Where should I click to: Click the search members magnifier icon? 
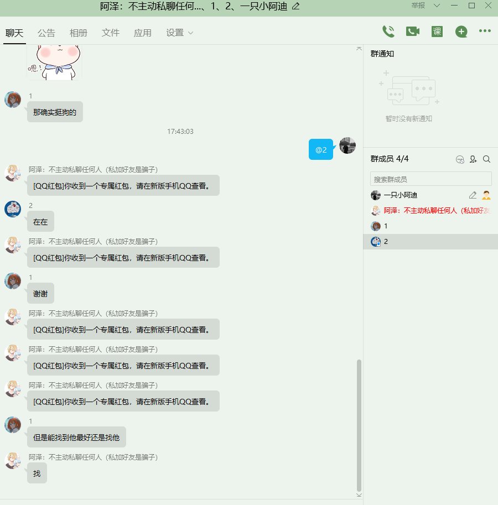487,159
